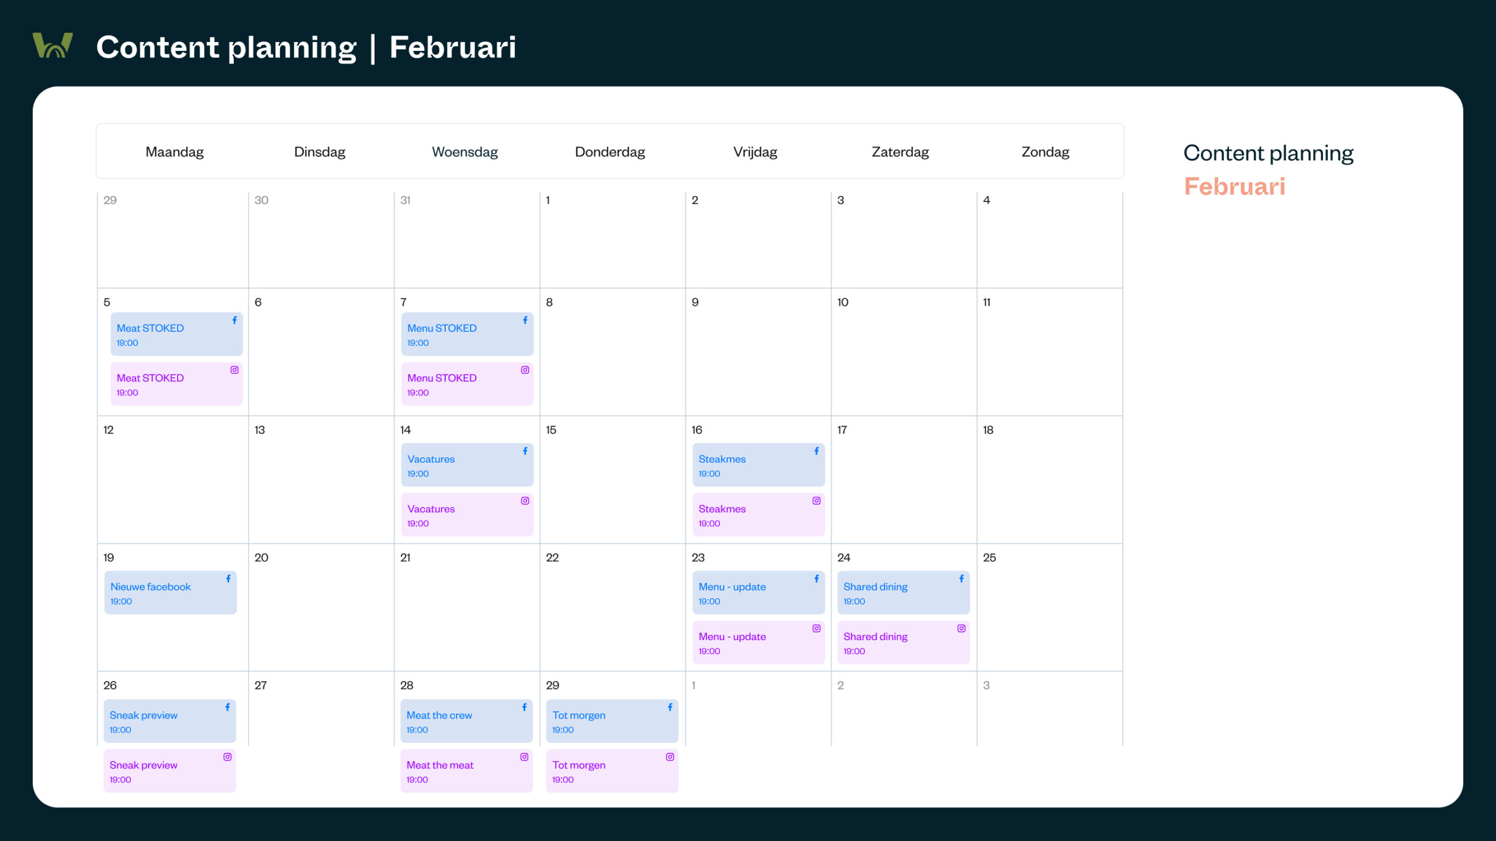Click Facebook icon on Meat STOKED post
Screen dimensions: 1496x841
[234, 320]
